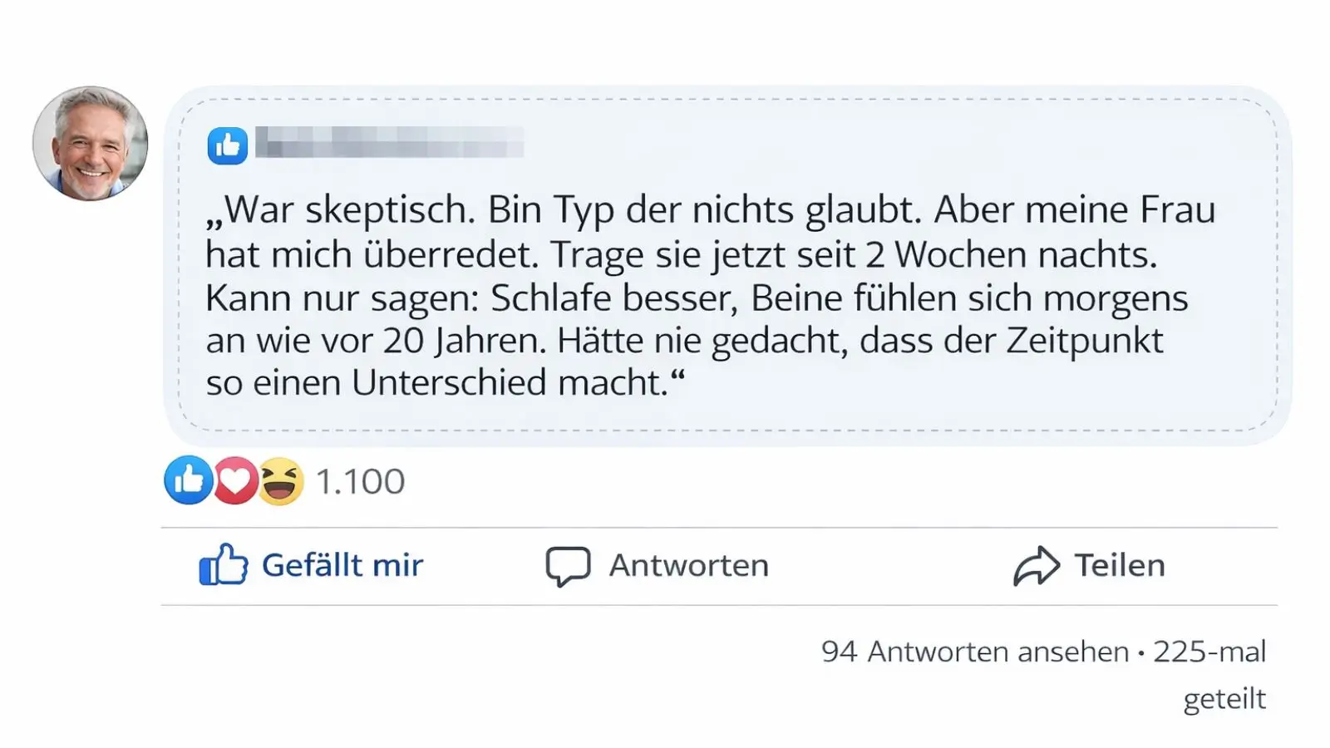Screen dimensions: 1330x748
Task: Open the commenter's profile photo
Action: 91,144
